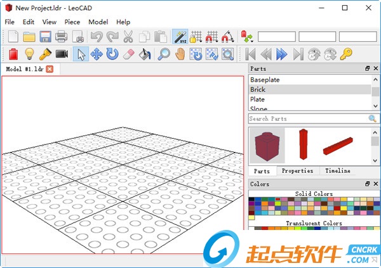Jump to first building step
381x268 pixels.
tap(250, 54)
